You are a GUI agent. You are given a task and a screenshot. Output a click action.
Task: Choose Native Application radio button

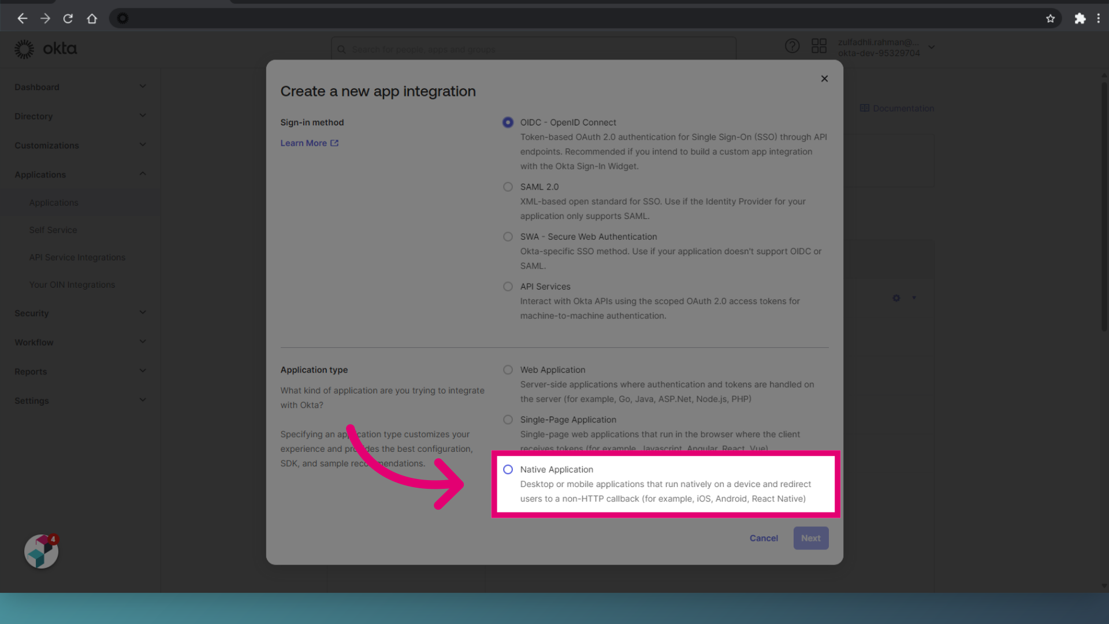508,470
